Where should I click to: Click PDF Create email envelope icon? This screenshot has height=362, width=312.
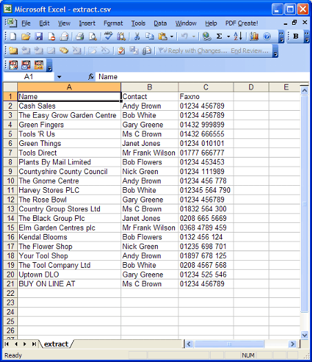26,65
